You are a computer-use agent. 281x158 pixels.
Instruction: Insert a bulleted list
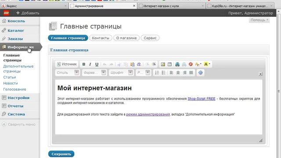pyautogui.click(x=163, y=72)
